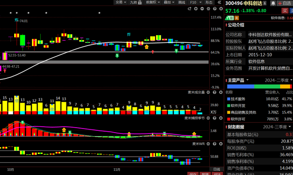
Task: Click the orange house marker in 捕捞季节 panel right side
Action: 194,134
